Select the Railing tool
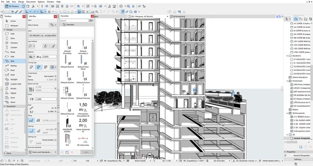 point(14,66)
